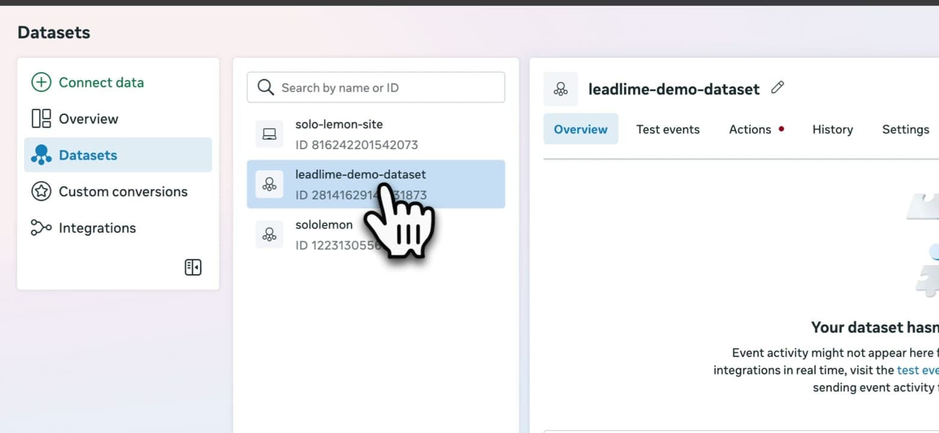Open the Settings tab
This screenshot has width=939, height=433.
pos(905,129)
